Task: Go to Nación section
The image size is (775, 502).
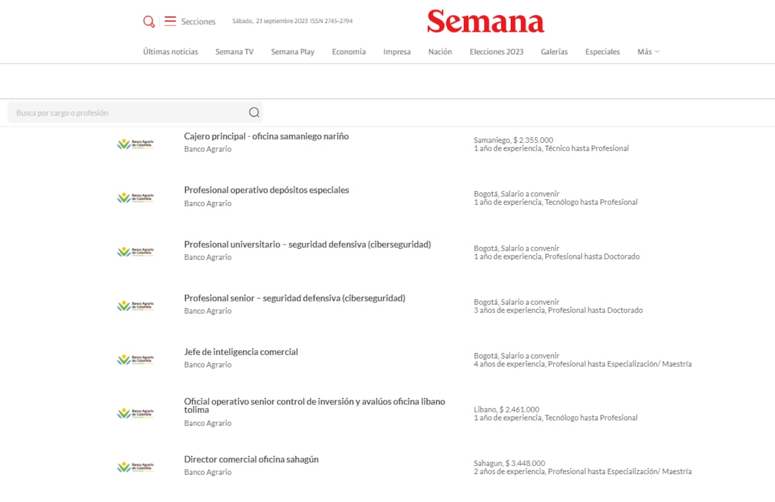Action: pos(440,52)
